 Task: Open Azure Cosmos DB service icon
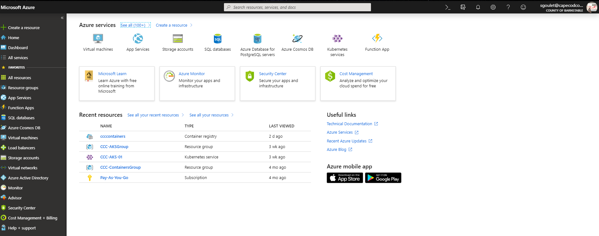tap(297, 38)
